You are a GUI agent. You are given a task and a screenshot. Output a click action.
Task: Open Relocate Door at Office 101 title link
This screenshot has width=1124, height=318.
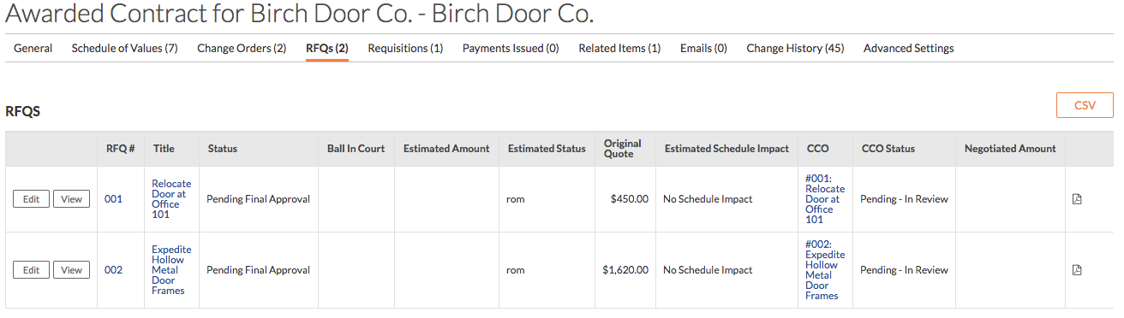pyautogui.click(x=171, y=199)
